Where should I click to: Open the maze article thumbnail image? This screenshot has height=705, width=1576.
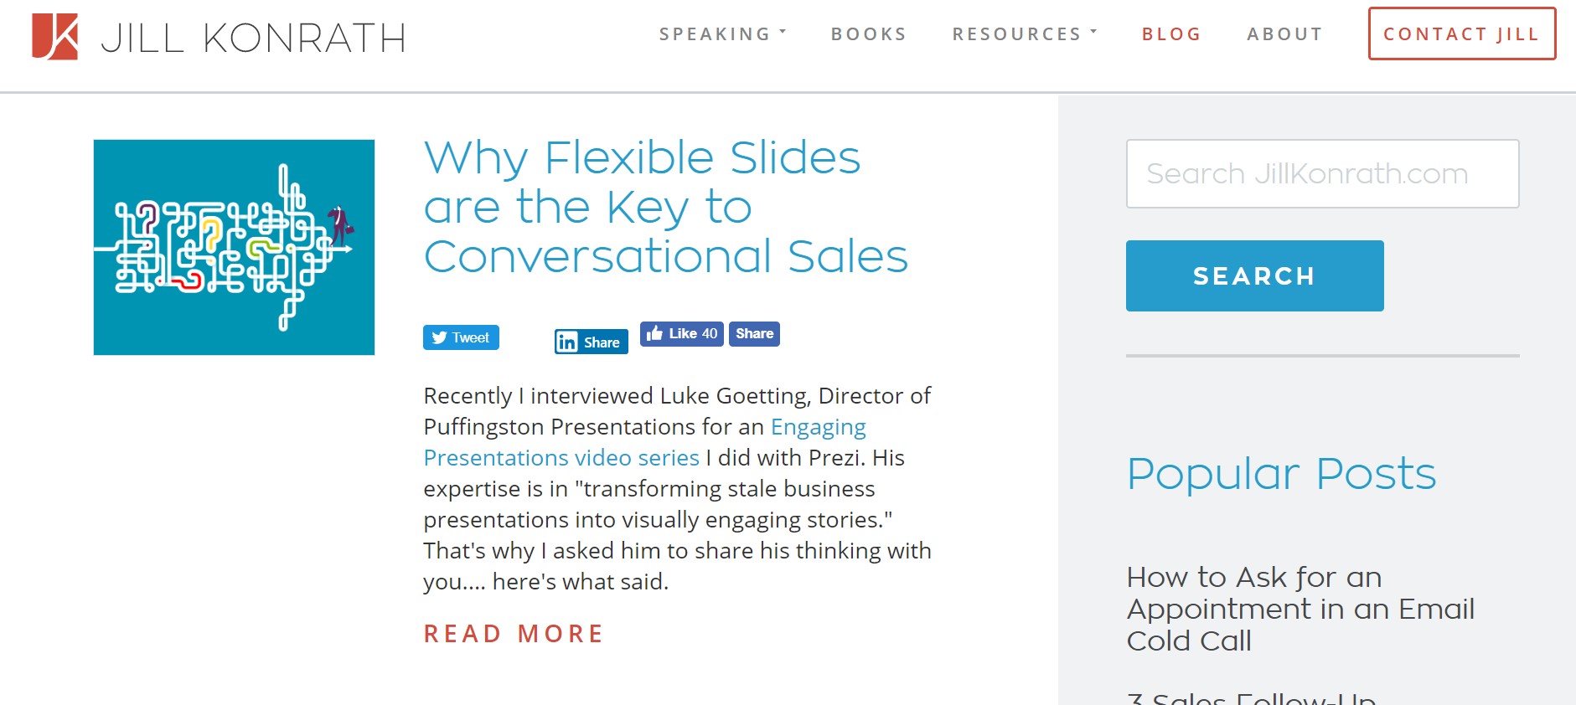(234, 247)
